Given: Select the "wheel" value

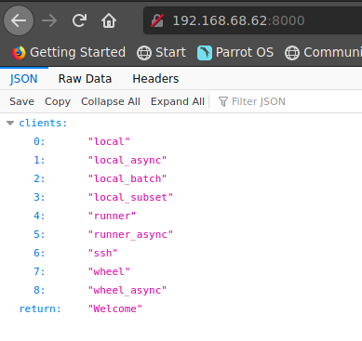Looking at the screenshot, I should point(109,271).
